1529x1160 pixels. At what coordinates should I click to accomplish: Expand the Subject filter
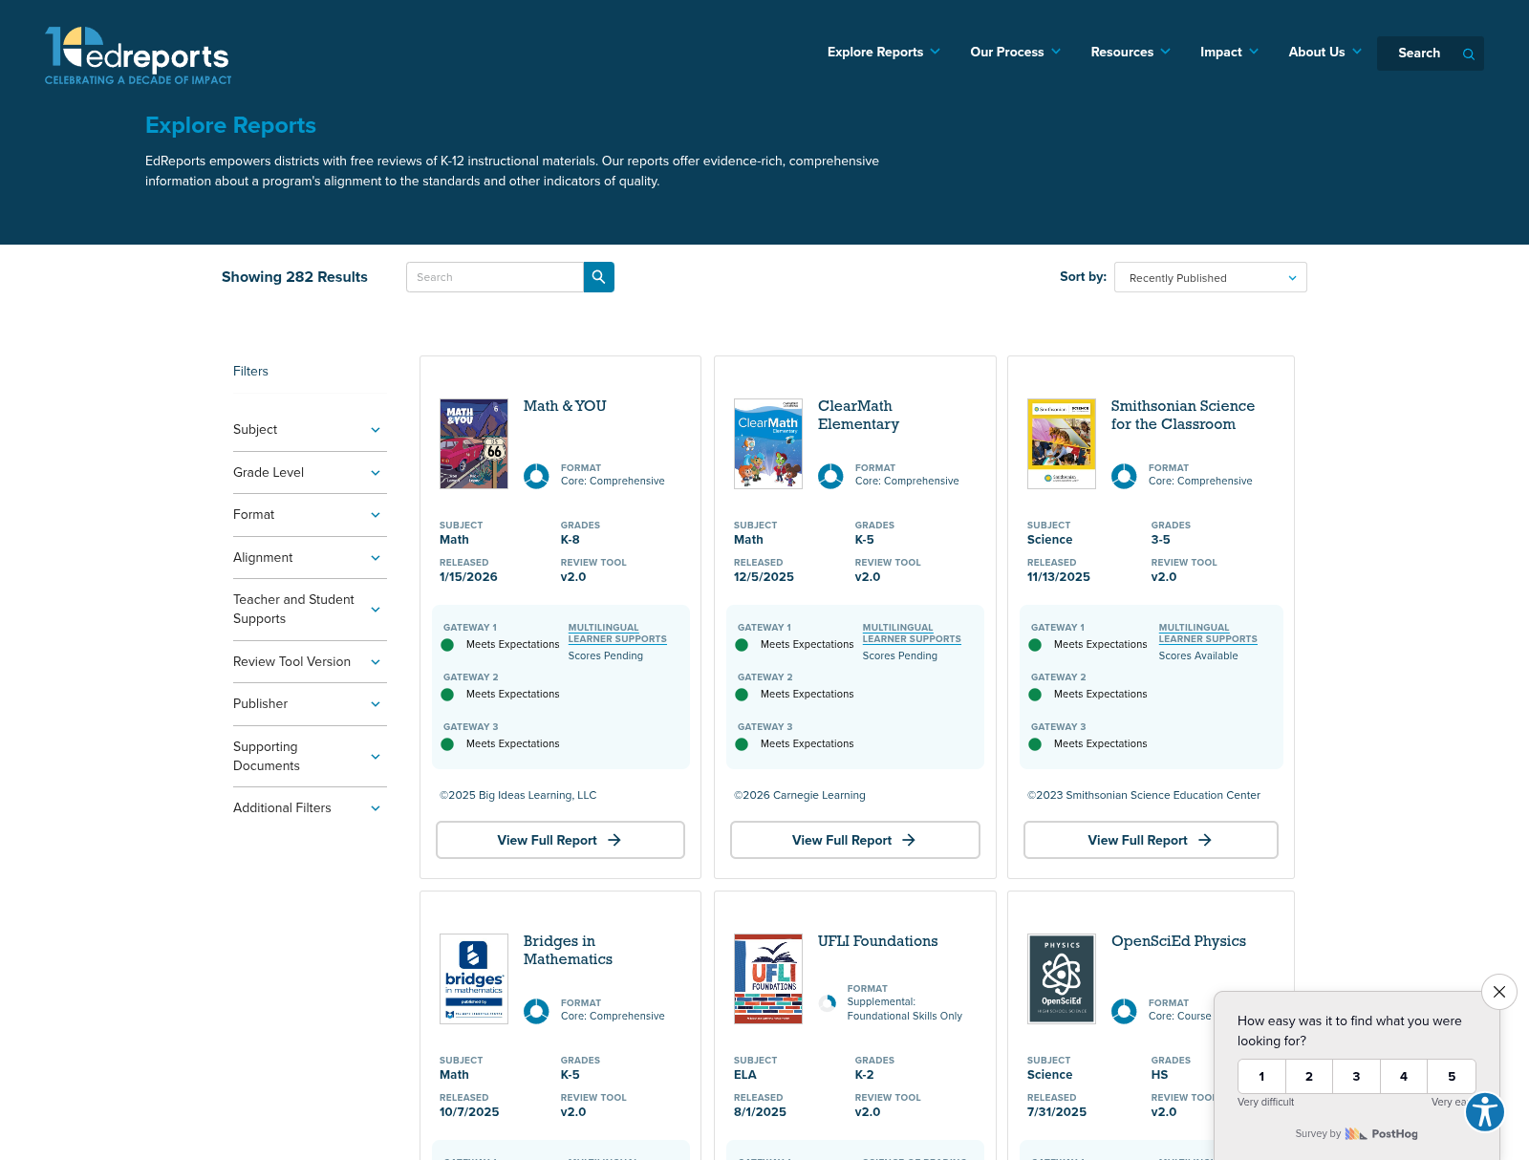point(308,429)
